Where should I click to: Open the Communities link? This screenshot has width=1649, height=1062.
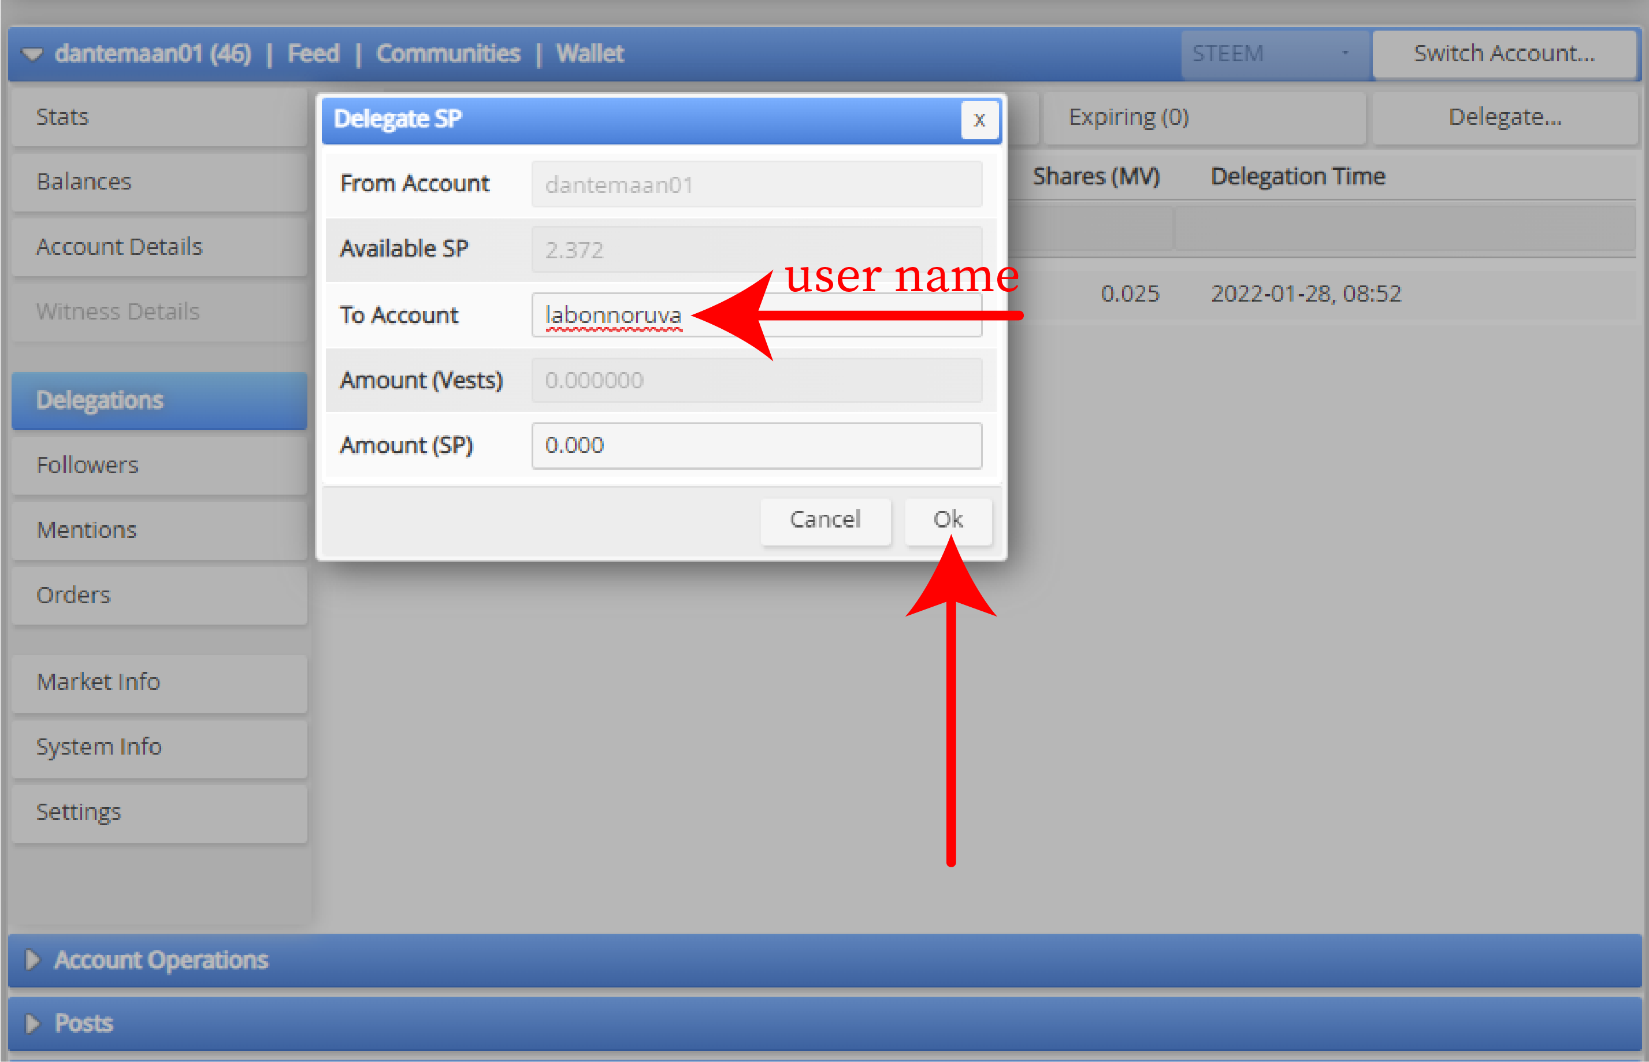448,54
